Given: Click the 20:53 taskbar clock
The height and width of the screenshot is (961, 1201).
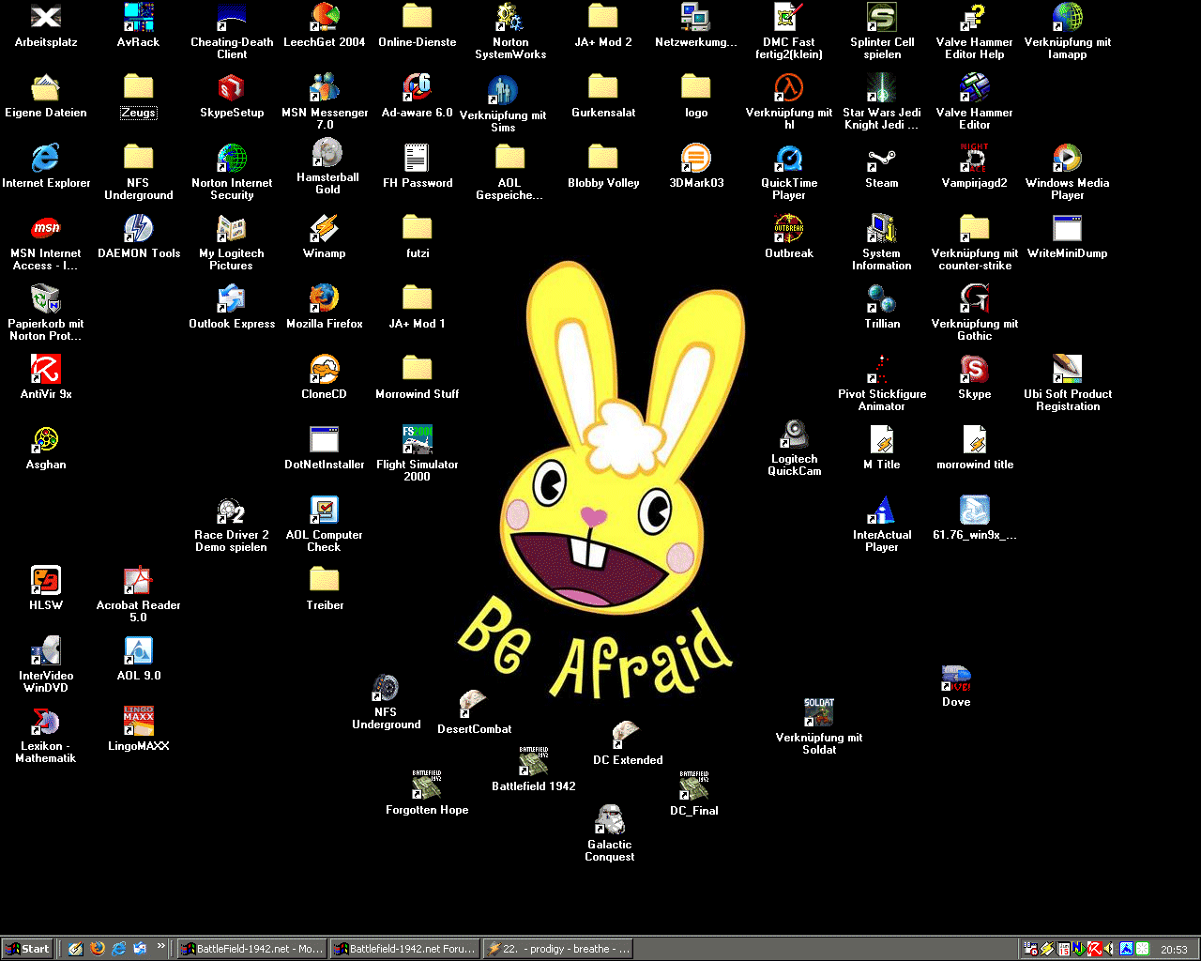Looking at the screenshot, I should (1174, 950).
